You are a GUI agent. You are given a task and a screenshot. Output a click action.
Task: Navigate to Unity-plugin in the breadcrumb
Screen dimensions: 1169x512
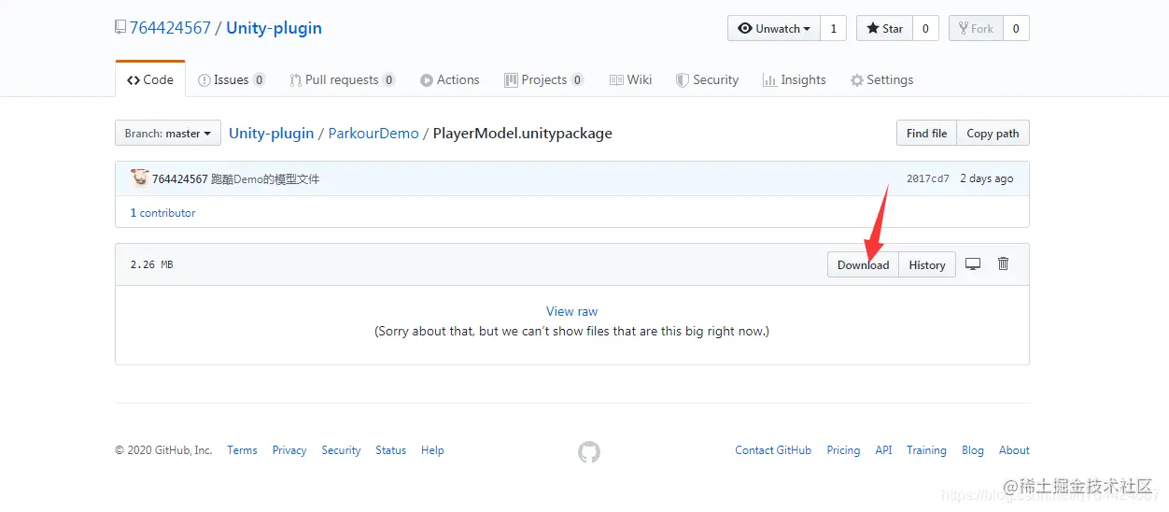click(271, 133)
